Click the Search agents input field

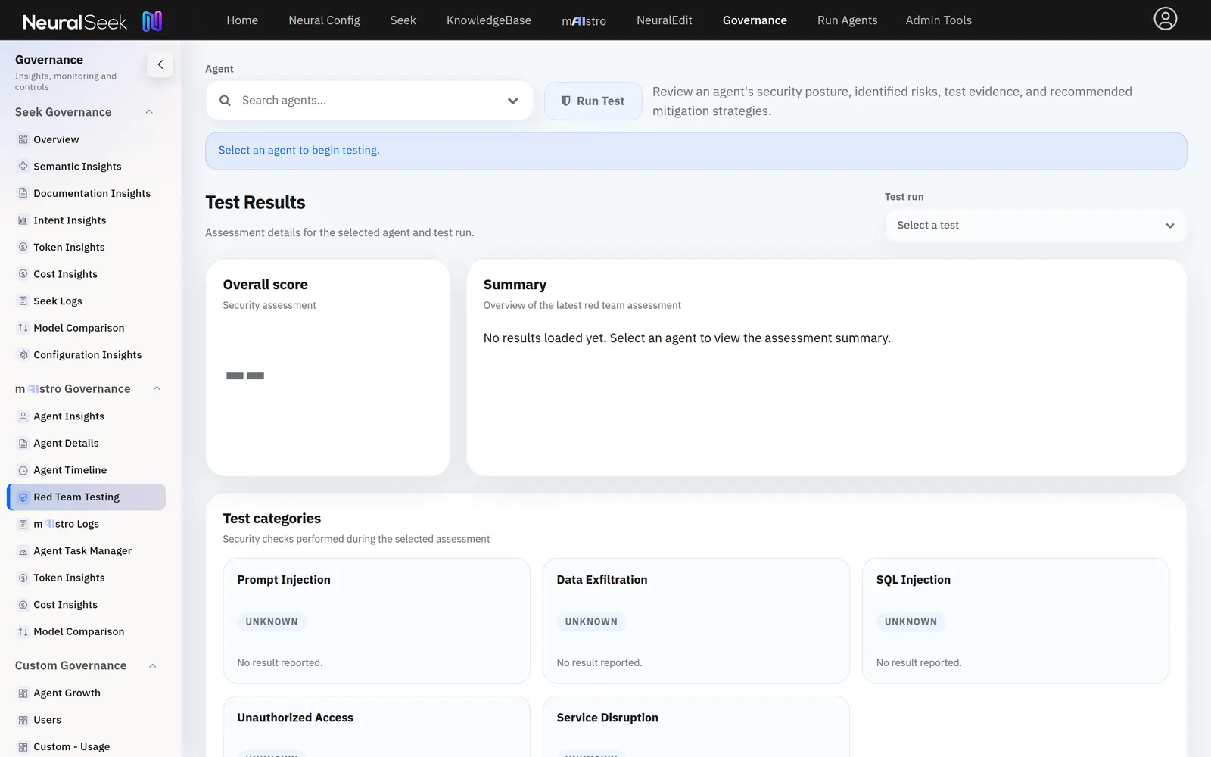coord(369,101)
